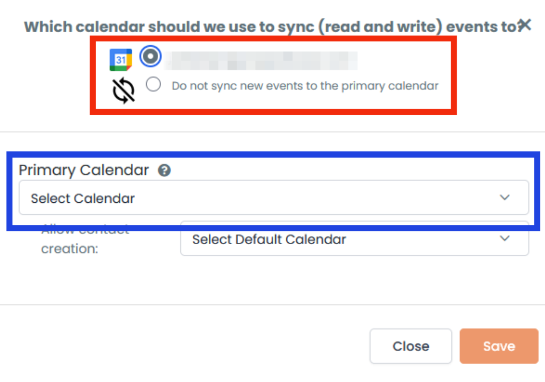
Task: Click the "Primary Calendar" field label
Action: click(x=84, y=170)
